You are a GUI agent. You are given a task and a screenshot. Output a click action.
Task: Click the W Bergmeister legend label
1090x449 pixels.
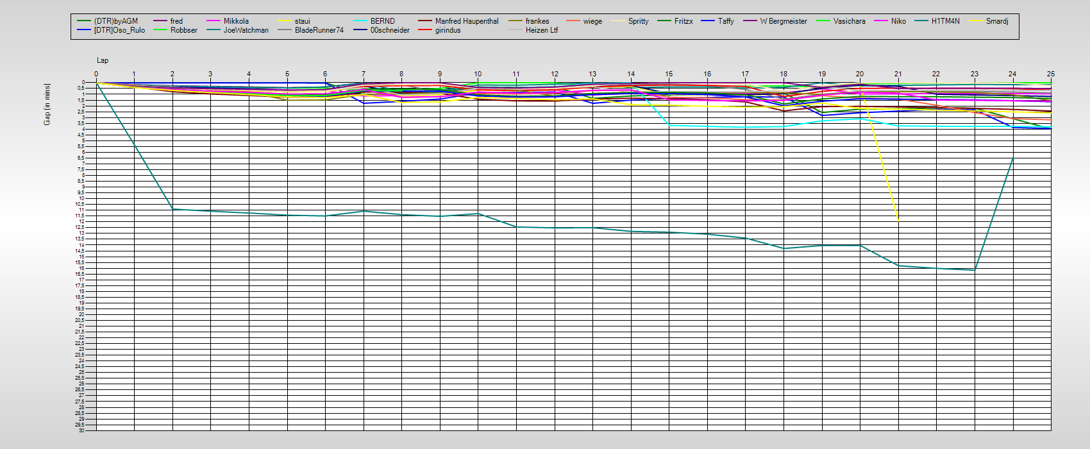click(784, 21)
